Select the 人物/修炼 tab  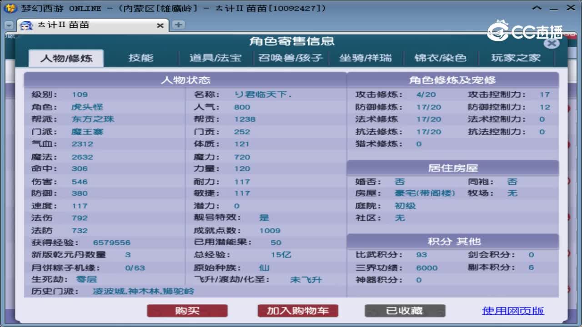tap(66, 58)
